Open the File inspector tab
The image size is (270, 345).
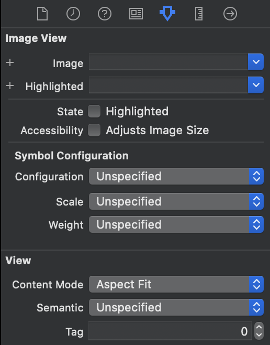[x=42, y=14]
